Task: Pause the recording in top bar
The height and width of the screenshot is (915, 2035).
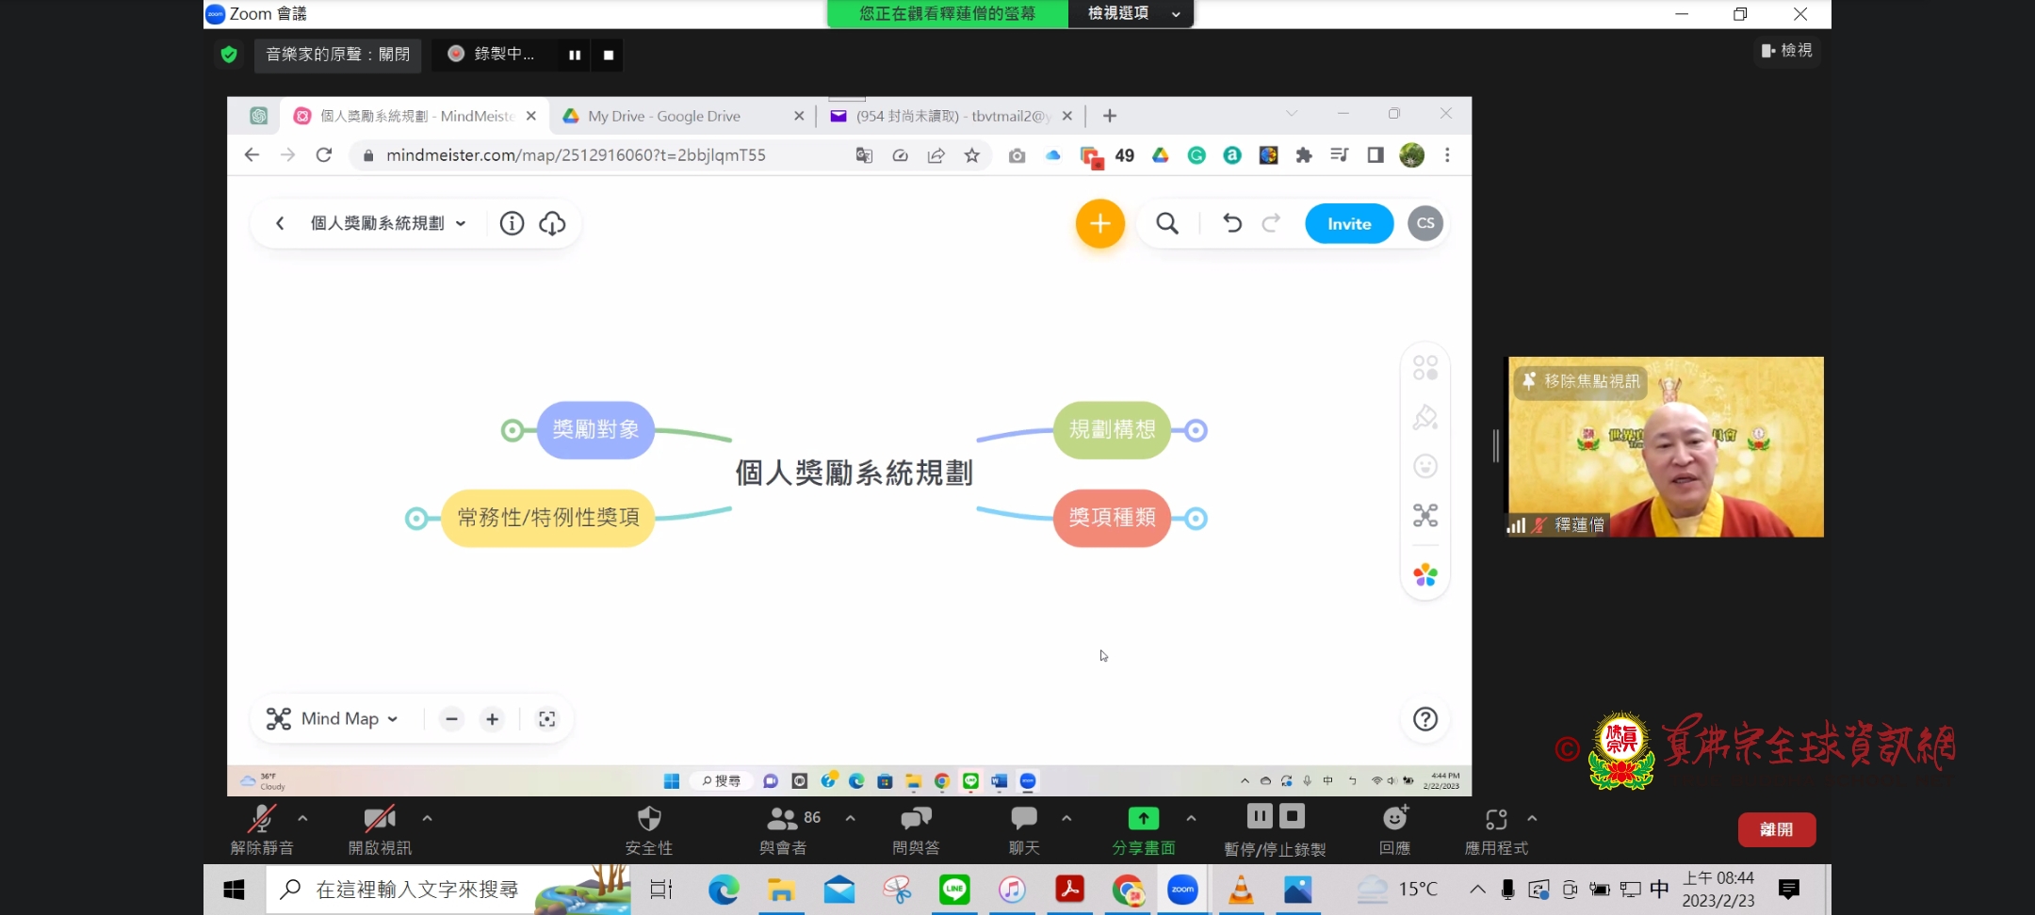Action: 575,55
